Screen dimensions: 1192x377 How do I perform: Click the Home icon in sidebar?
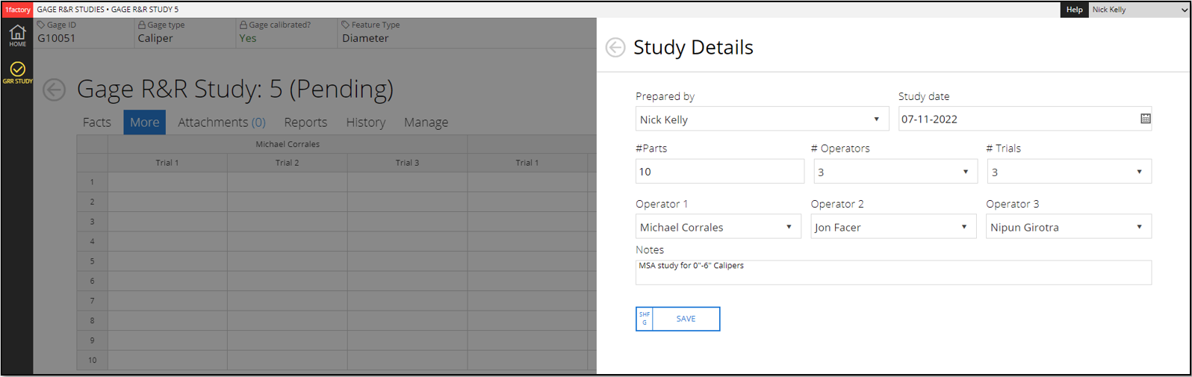[x=17, y=35]
